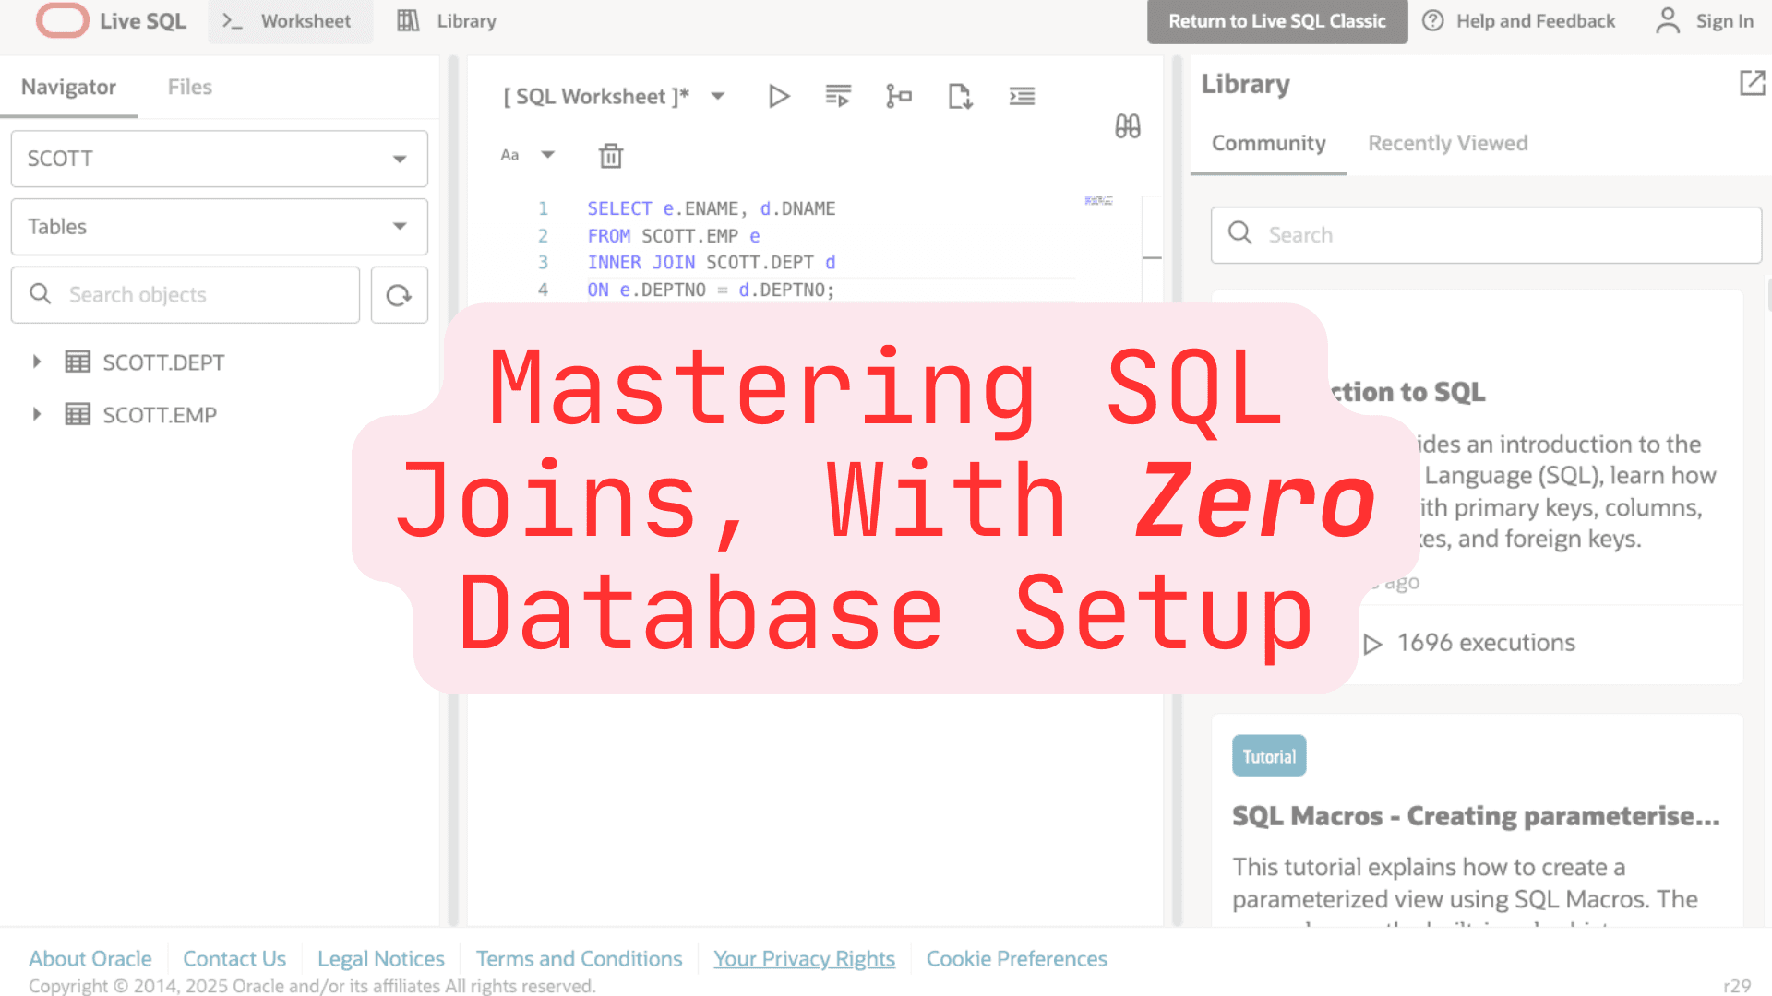Open the binoculars Find icon
Viewport: 1772px width, 996px height.
point(1127,126)
